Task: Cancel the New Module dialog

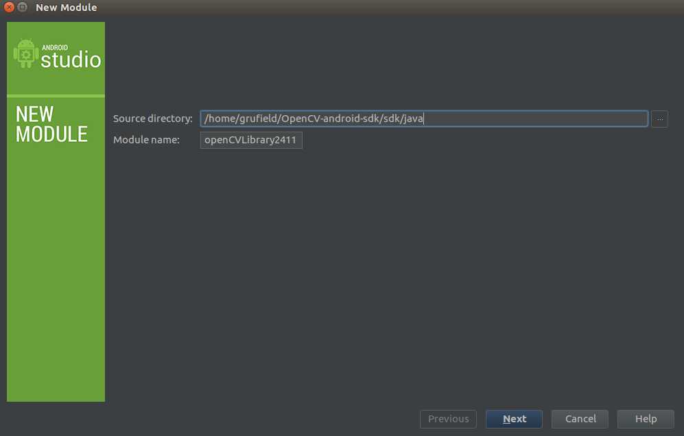Action: click(x=580, y=419)
